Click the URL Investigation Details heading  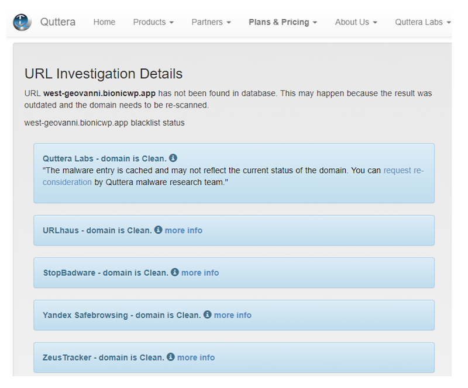[104, 74]
